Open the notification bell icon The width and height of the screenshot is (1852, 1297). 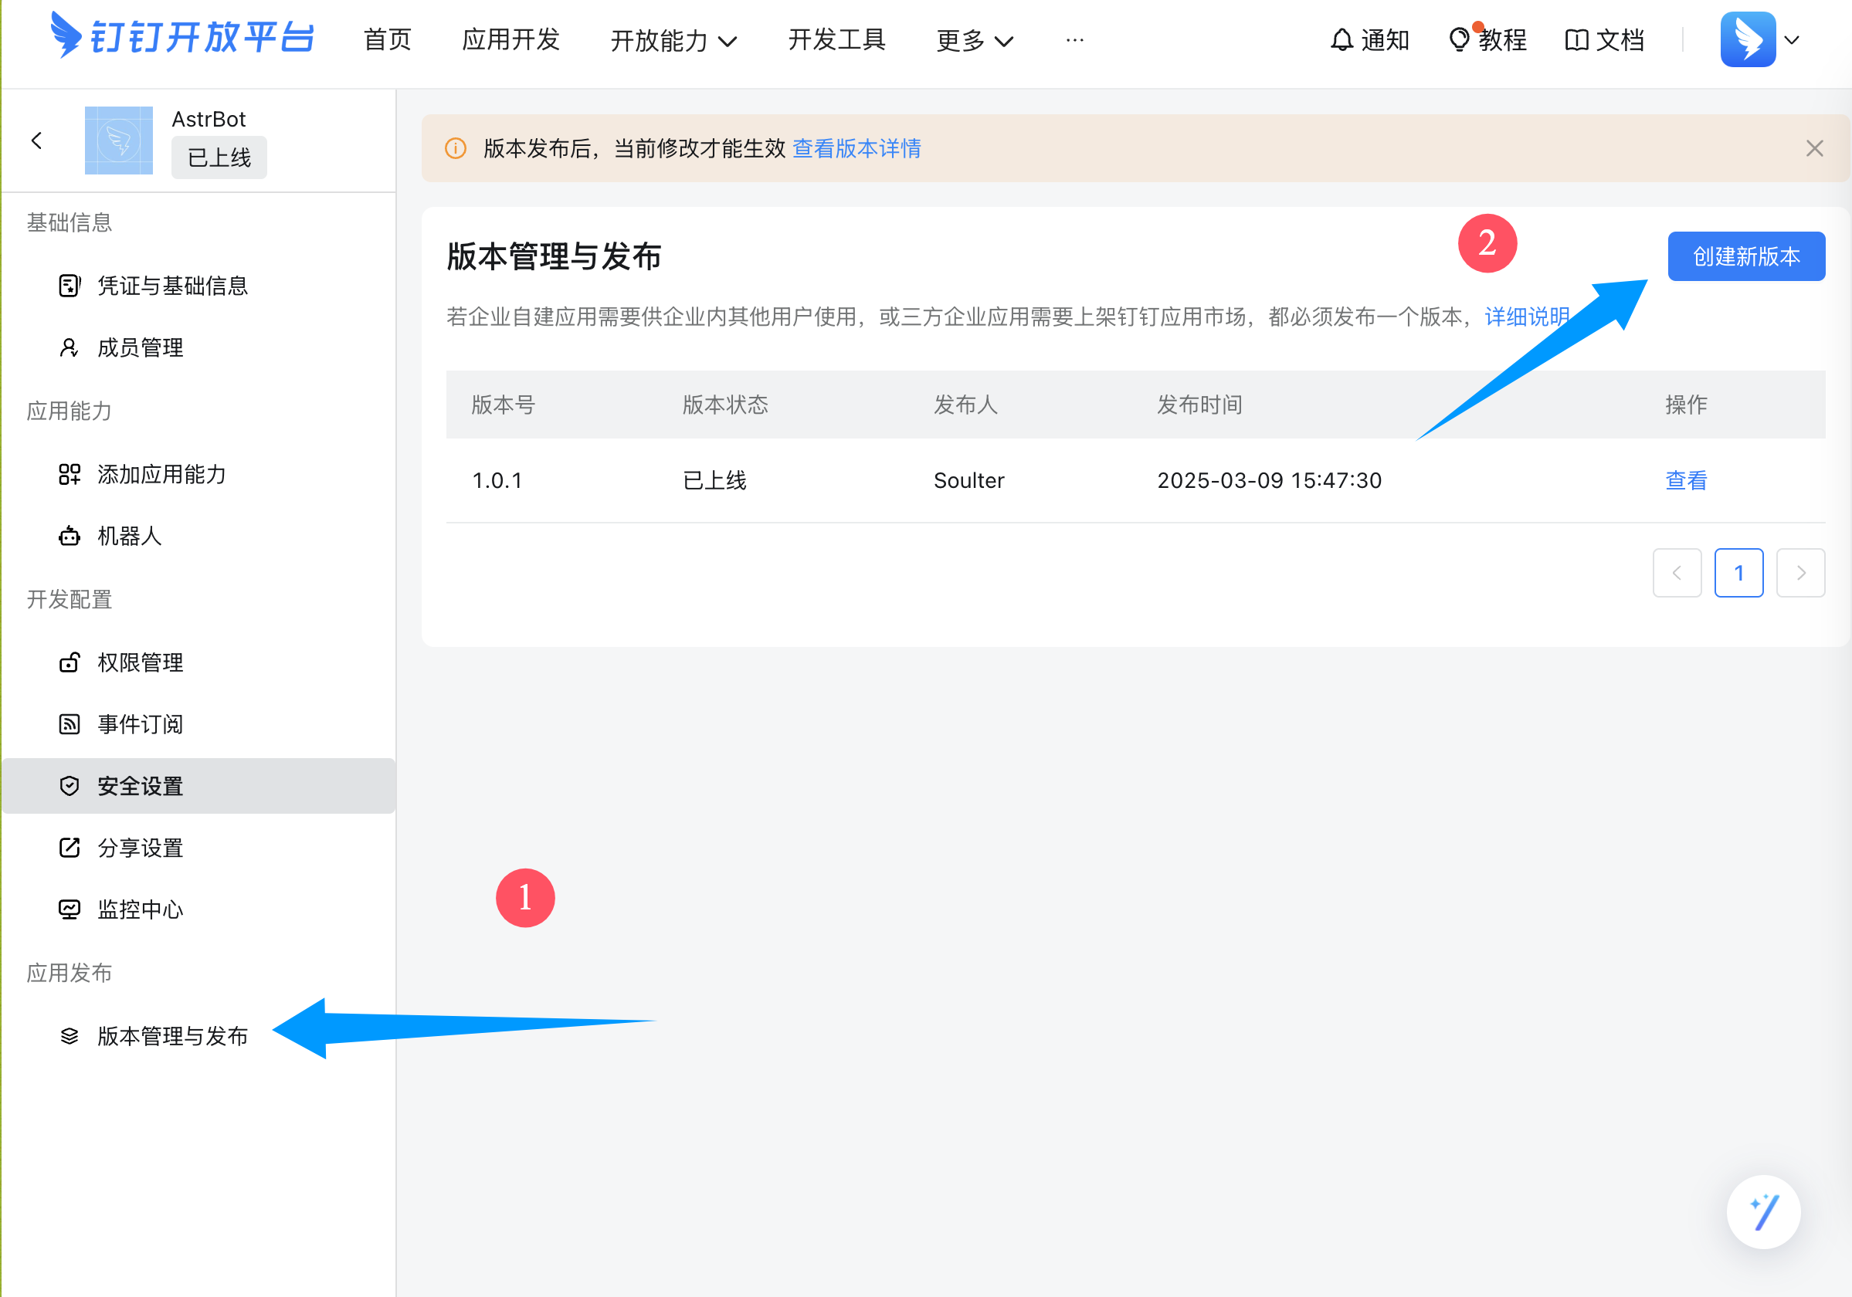tap(1342, 39)
